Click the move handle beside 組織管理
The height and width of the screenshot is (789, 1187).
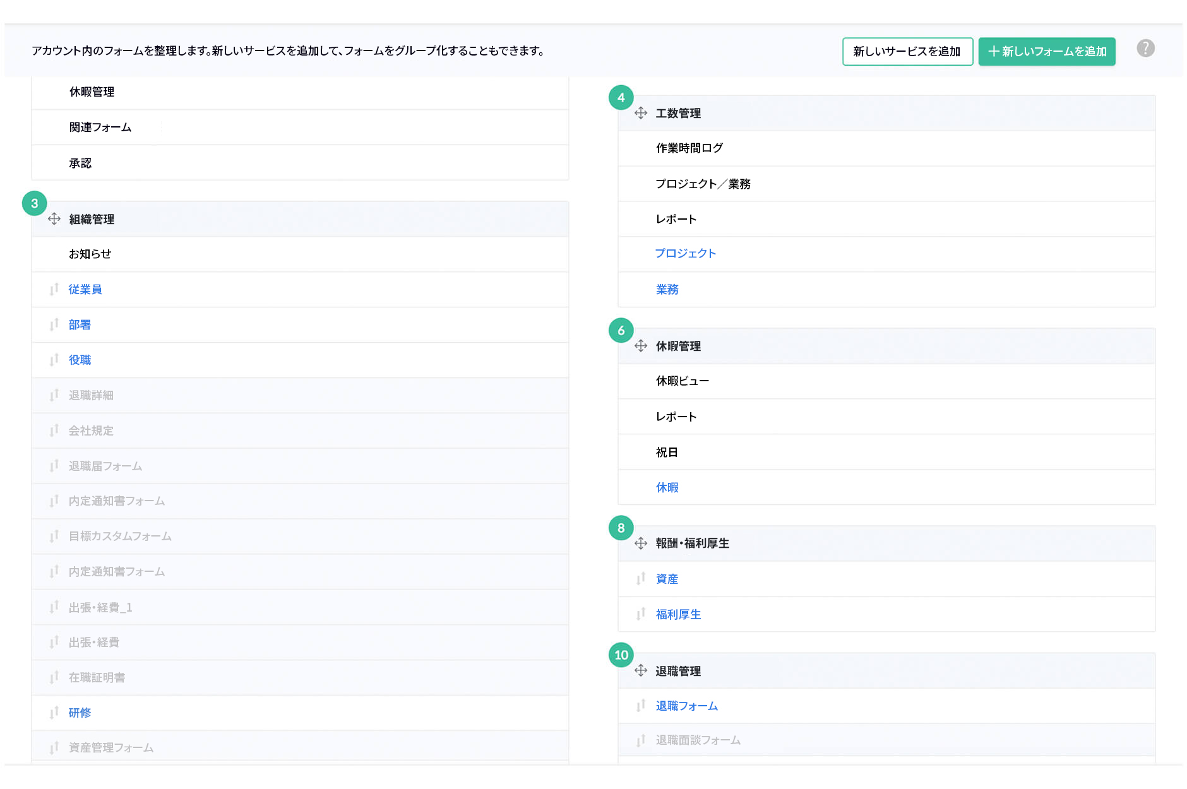pos(54,219)
